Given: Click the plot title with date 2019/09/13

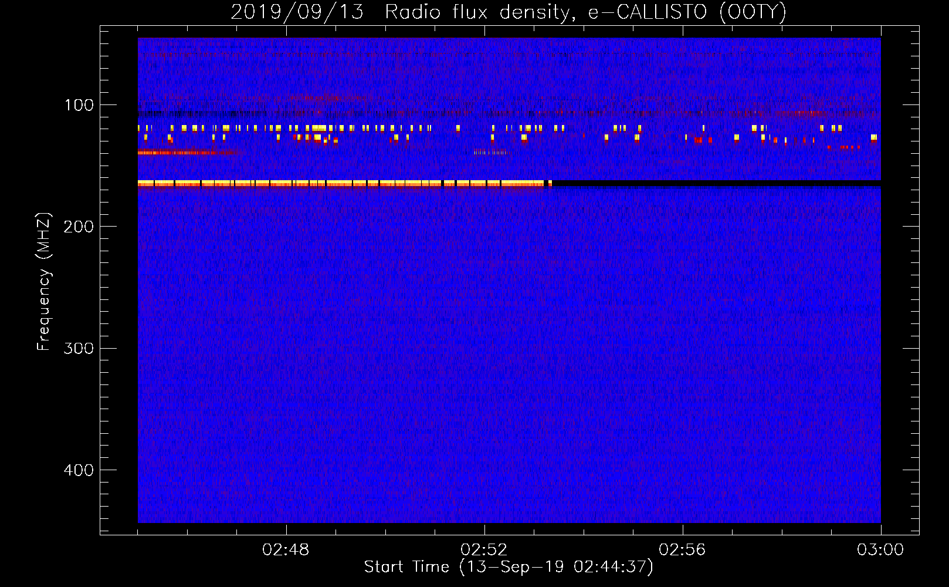Looking at the screenshot, I should pos(509,12).
